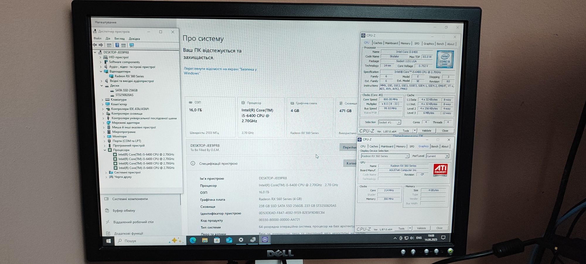Collapse the DESKTOP-JEE9PR8 root node
Screen dimensions: 586x264
(x=95, y=52)
